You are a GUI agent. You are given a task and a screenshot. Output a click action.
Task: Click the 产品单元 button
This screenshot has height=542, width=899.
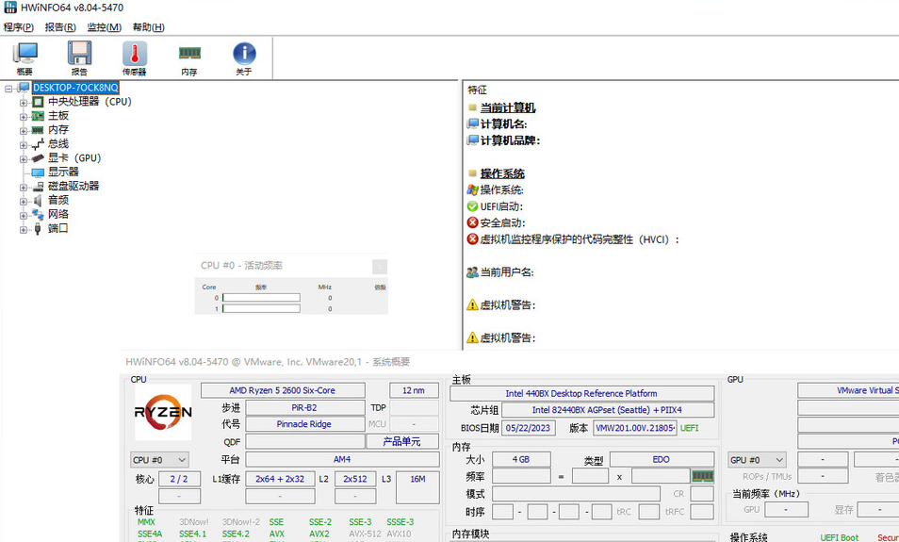402,442
